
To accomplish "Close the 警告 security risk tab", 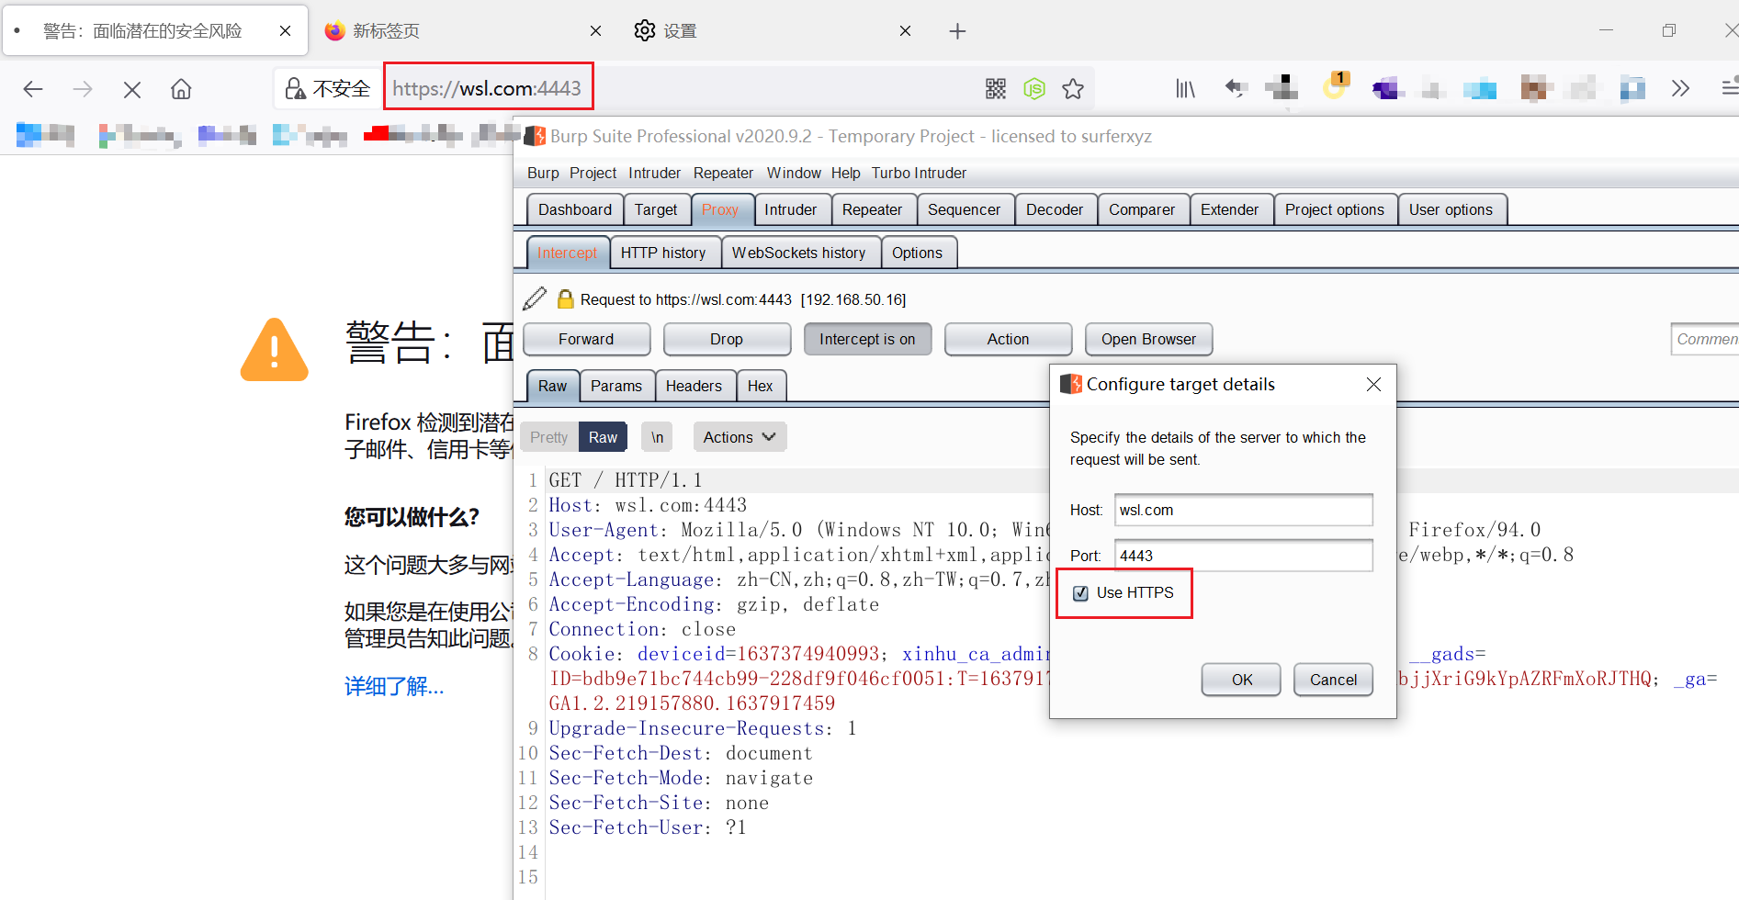I will 285,31.
